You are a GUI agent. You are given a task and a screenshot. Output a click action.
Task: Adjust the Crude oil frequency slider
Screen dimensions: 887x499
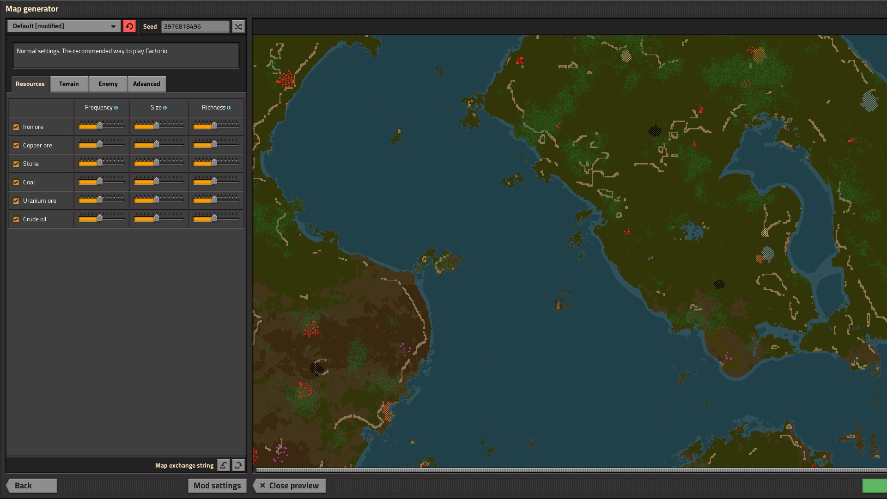coord(102,218)
